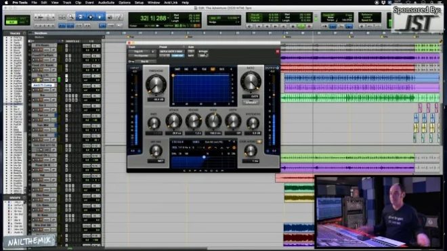Open the plug-in automation enable button

[x=191, y=51]
